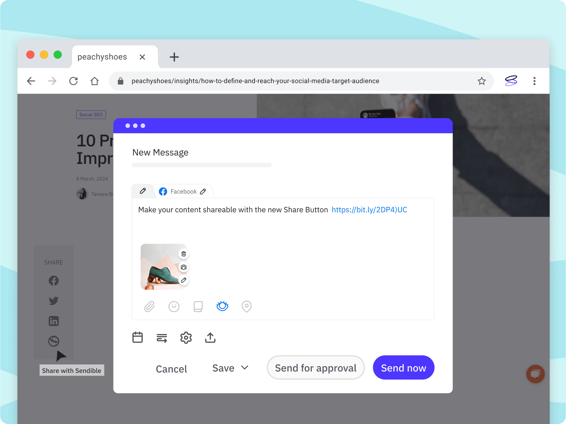
Task: Open the content library icon
Action: 198,306
